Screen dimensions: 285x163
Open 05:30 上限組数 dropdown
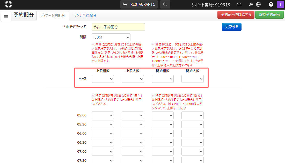tap(103, 124)
